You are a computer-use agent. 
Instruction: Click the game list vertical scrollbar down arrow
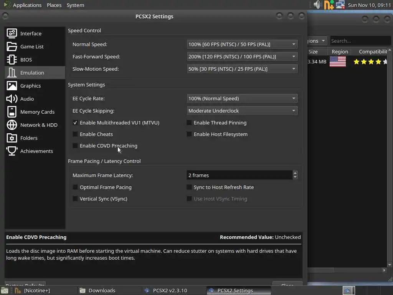390,265
